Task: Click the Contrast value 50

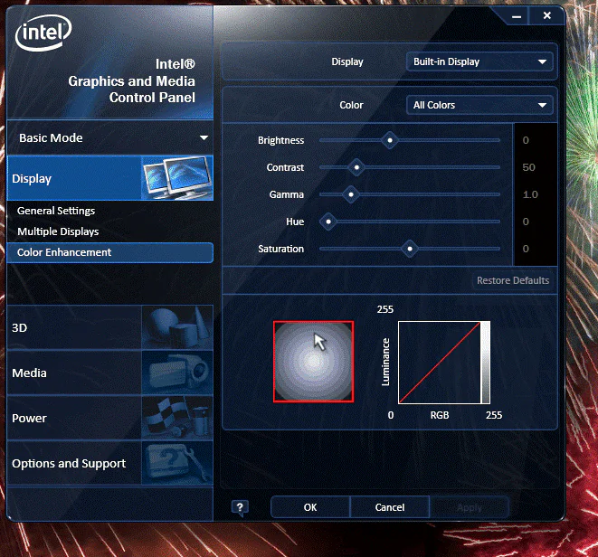Action: tap(528, 167)
